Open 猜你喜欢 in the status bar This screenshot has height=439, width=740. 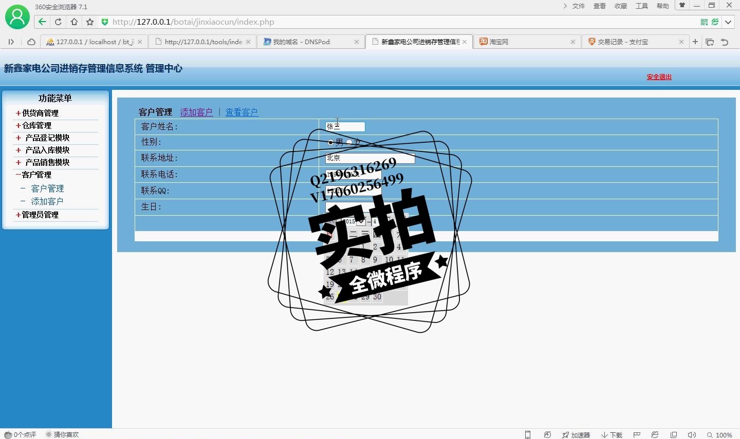(62, 434)
